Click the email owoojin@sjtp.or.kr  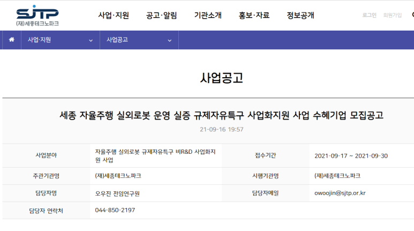(x=340, y=193)
